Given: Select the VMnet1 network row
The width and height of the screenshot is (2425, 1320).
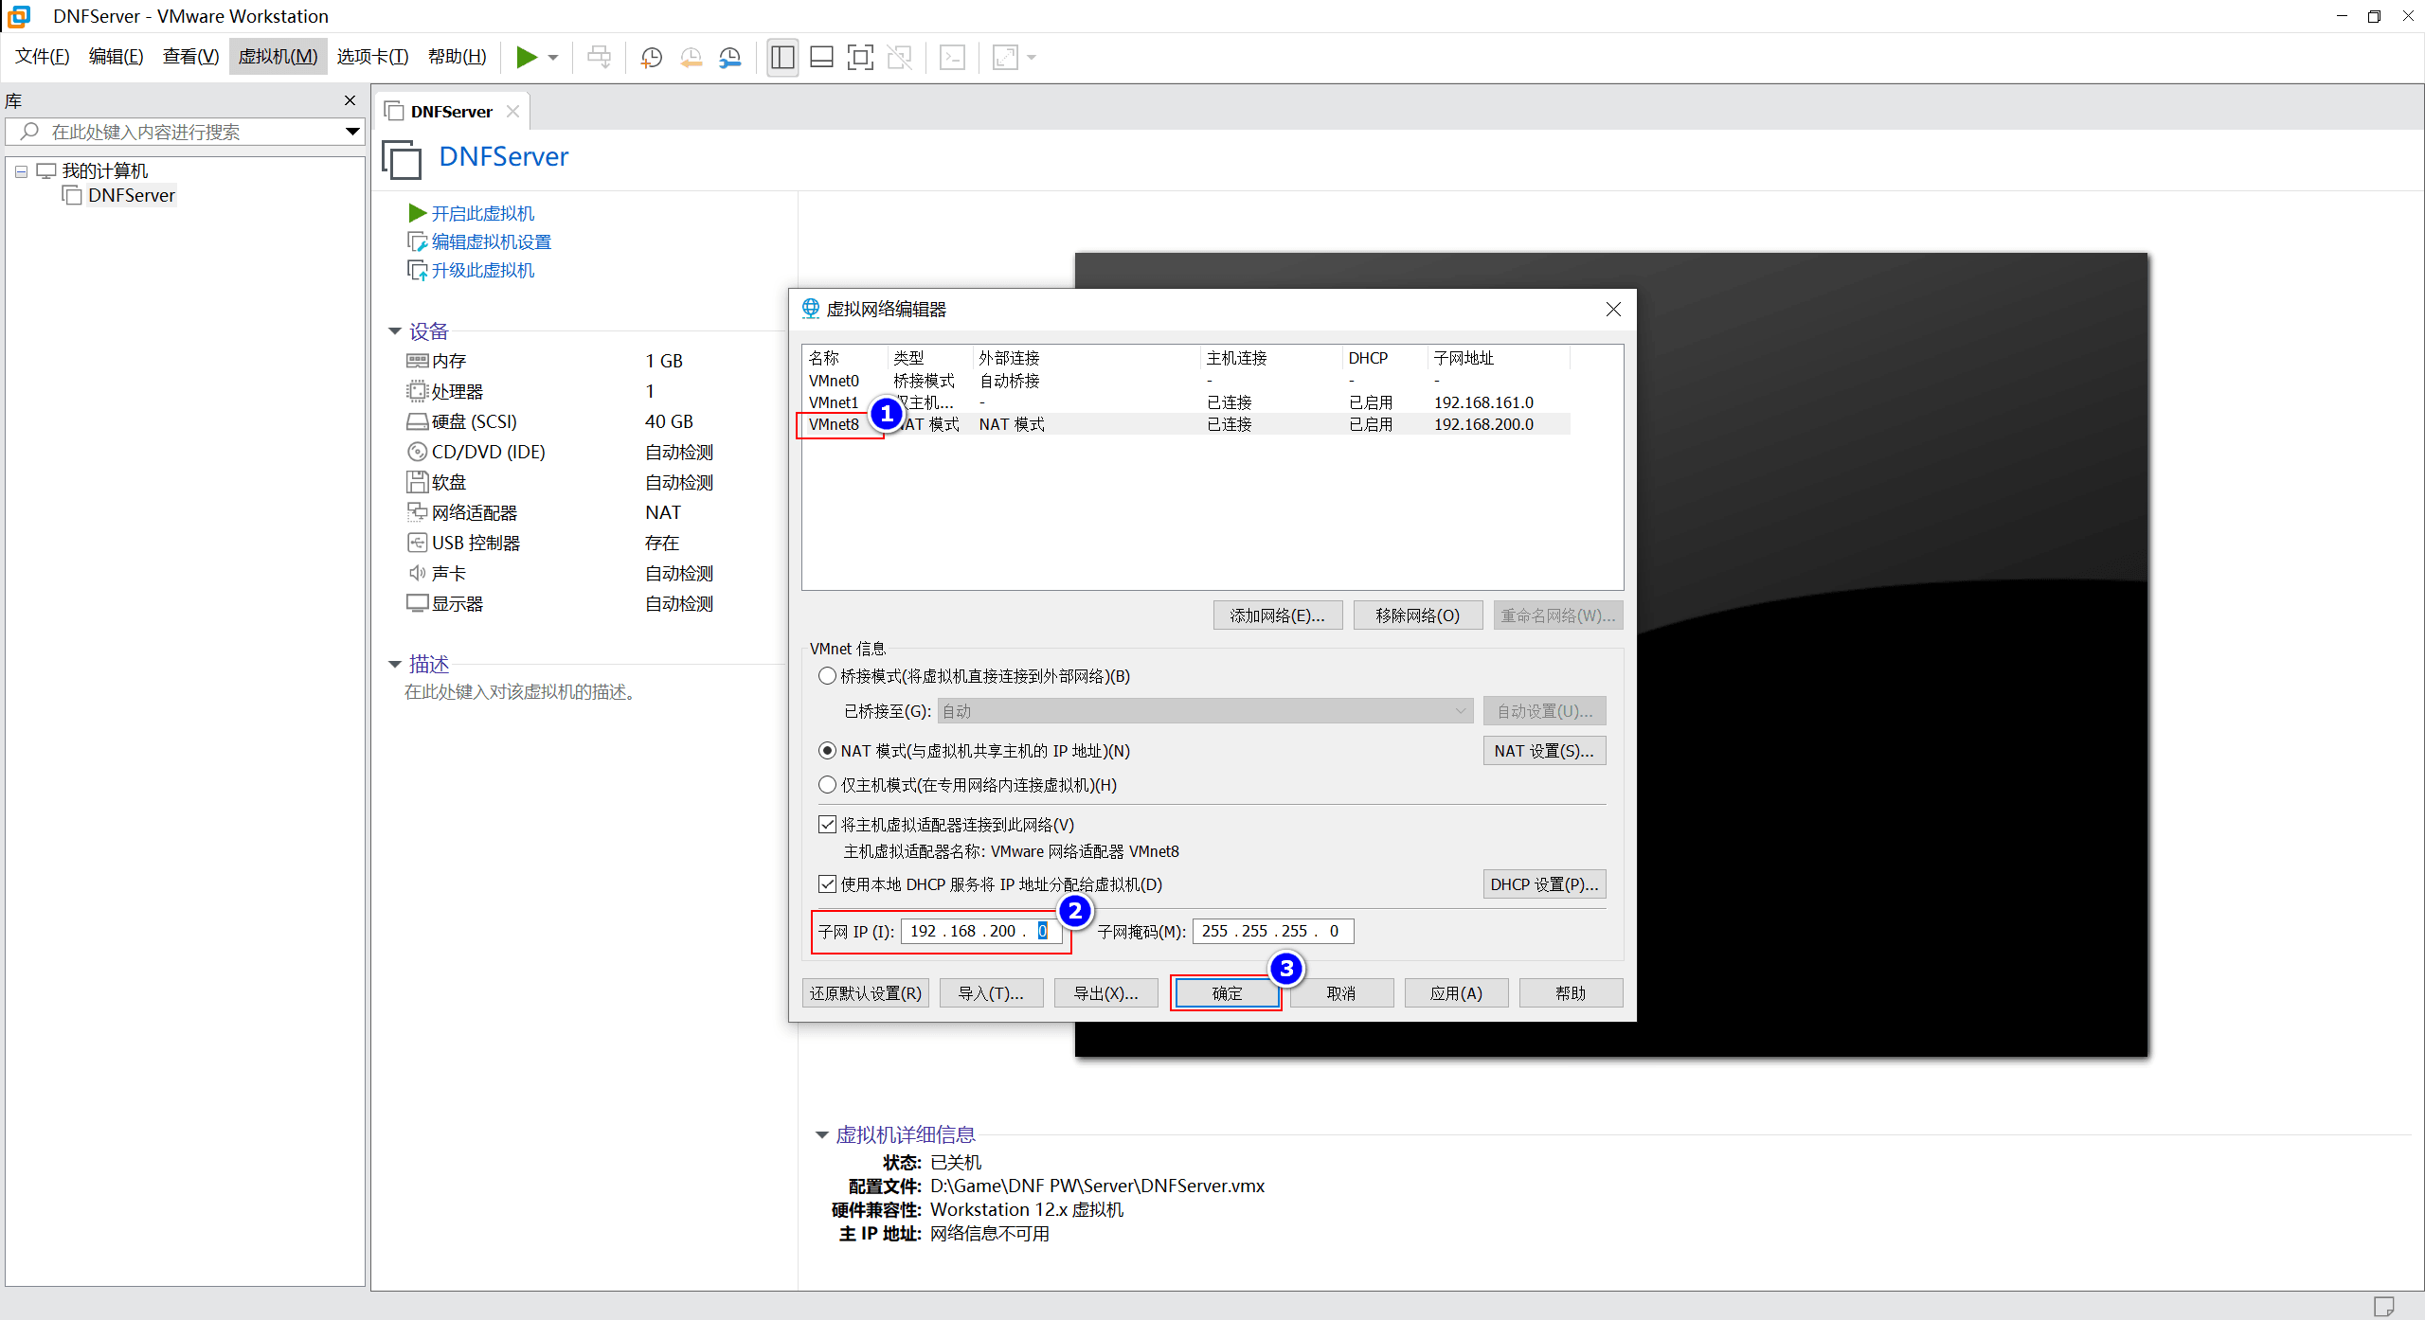Looking at the screenshot, I should [x=1186, y=402].
